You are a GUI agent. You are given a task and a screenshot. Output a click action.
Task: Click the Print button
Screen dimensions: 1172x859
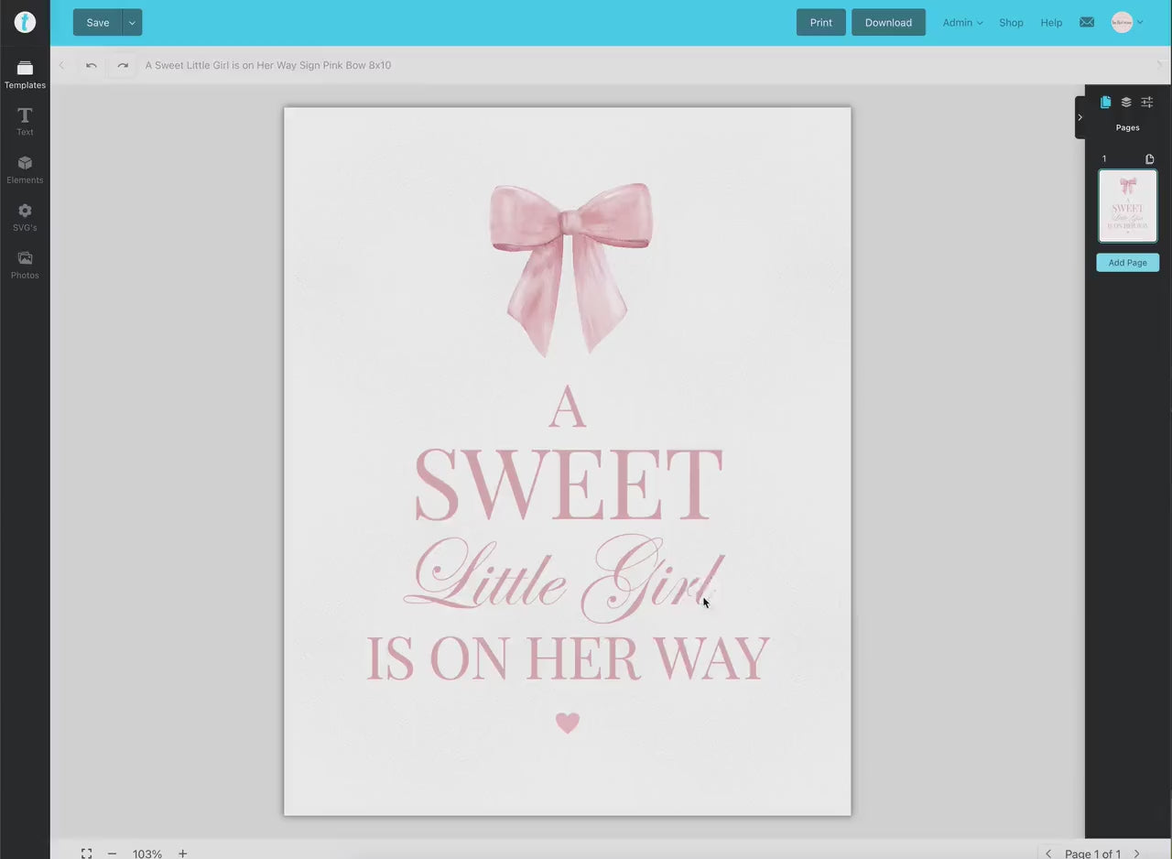coord(821,23)
